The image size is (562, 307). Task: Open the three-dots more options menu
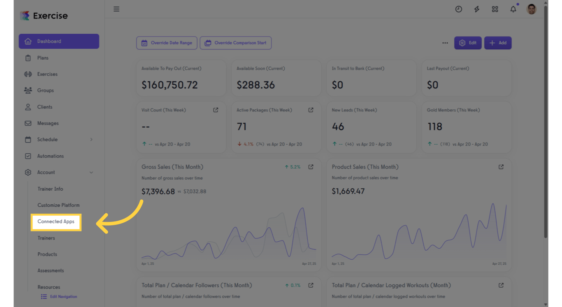coord(445,43)
